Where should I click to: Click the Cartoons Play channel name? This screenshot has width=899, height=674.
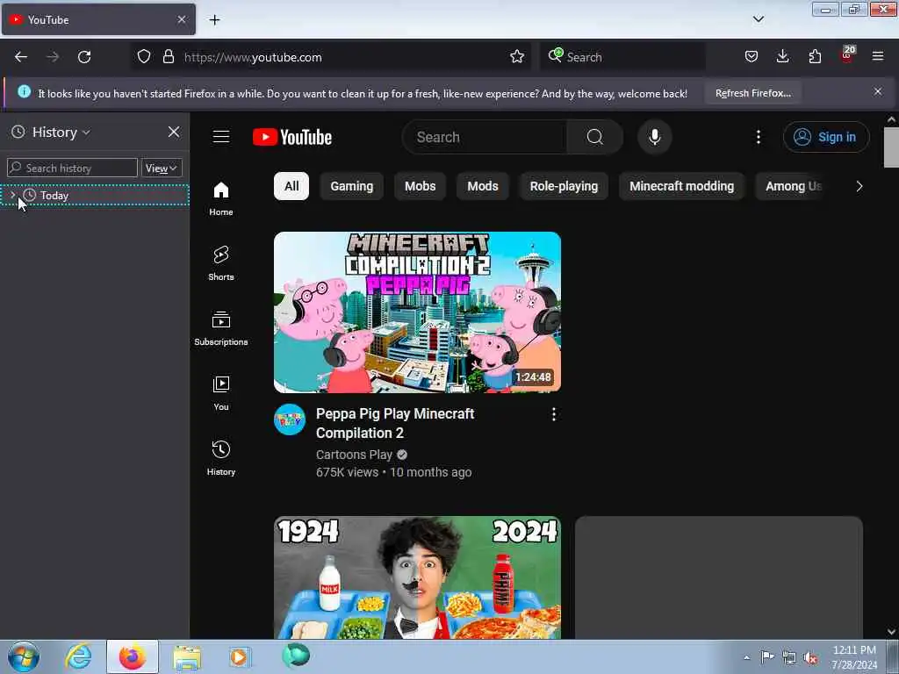tap(354, 455)
